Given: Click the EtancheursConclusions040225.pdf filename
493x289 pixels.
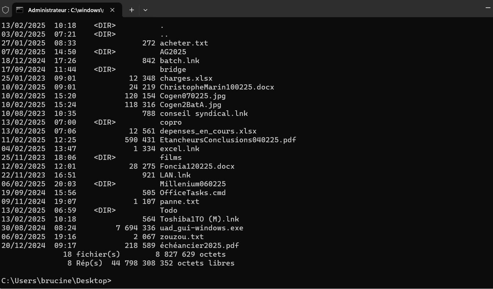Looking at the screenshot, I should click(228, 140).
